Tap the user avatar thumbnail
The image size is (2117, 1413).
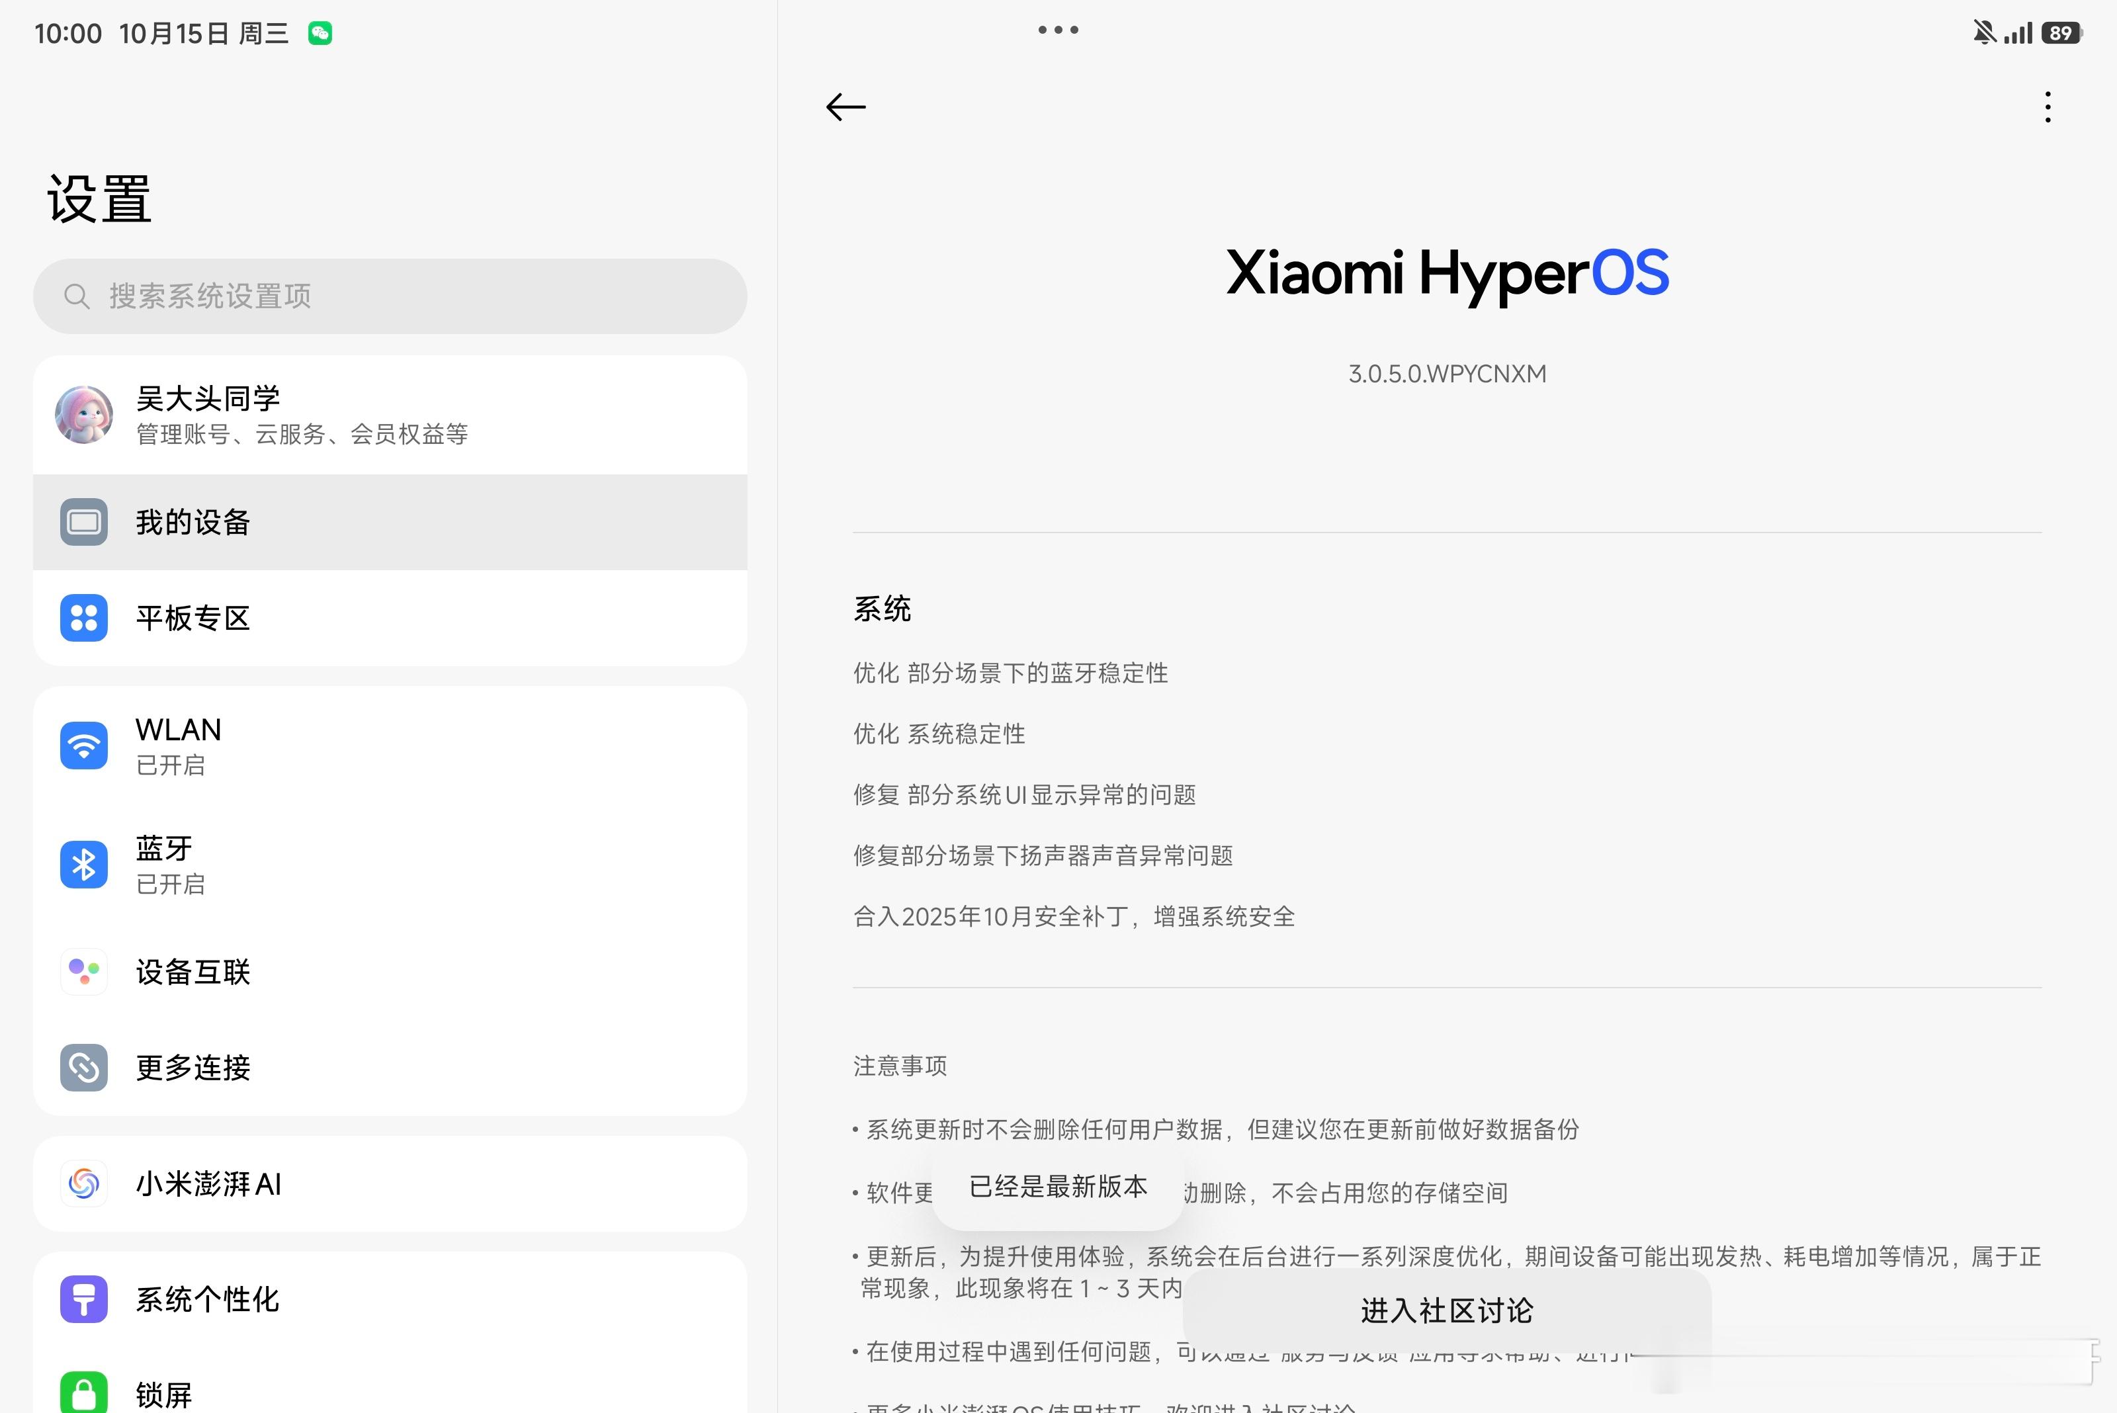[x=84, y=415]
